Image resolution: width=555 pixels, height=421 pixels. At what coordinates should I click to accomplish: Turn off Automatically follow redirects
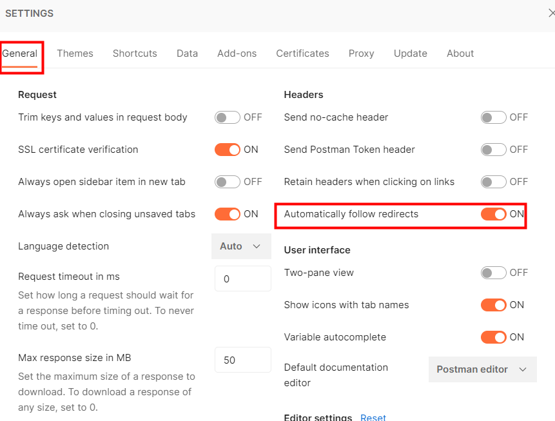[493, 214]
